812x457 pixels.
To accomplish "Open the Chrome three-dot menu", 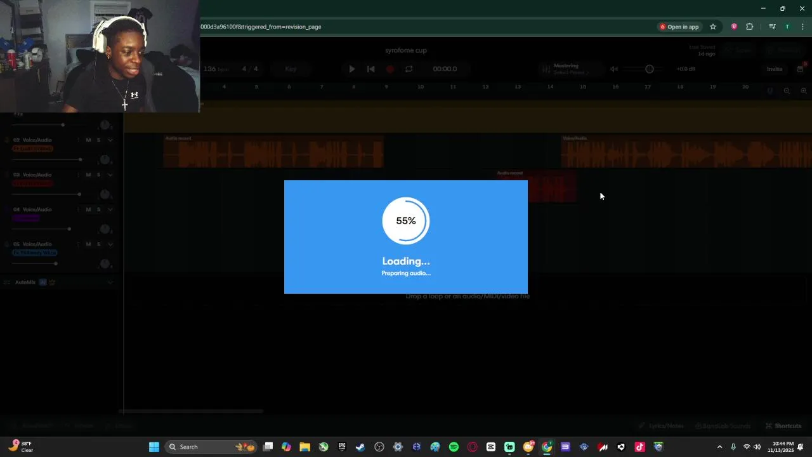I will coord(803,27).
